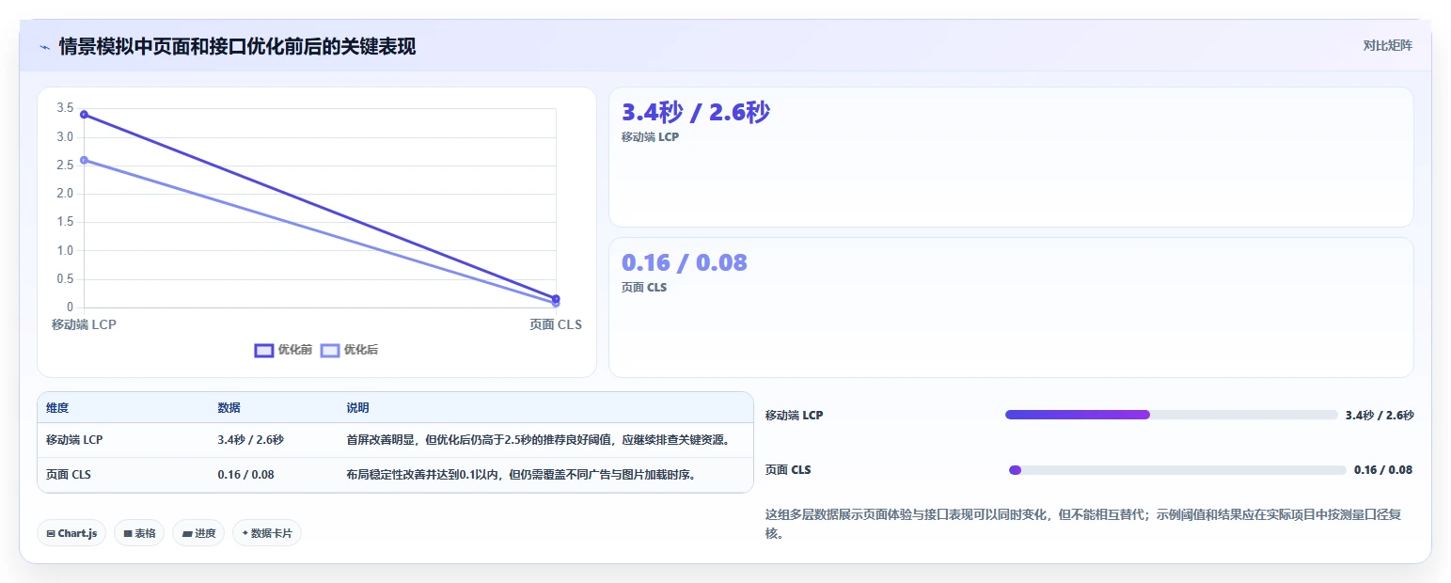The width and height of the screenshot is (1451, 583).
Task: Click the 说明 table column header
Action: (x=357, y=408)
